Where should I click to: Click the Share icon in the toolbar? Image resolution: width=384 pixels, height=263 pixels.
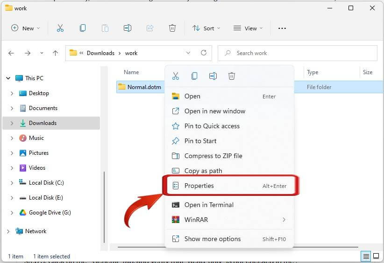point(150,28)
